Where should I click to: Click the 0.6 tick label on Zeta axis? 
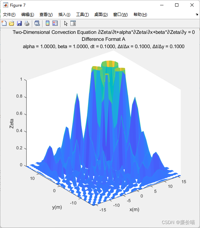(x=19, y=114)
